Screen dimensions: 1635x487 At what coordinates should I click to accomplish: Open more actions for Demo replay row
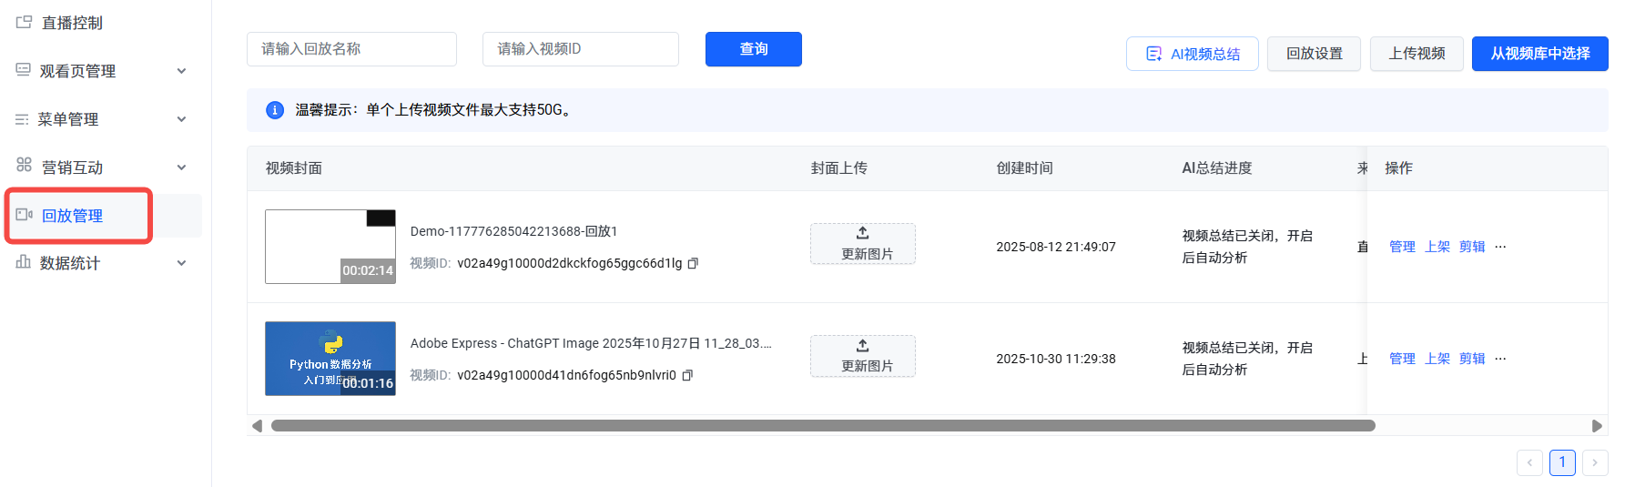pos(1500,247)
